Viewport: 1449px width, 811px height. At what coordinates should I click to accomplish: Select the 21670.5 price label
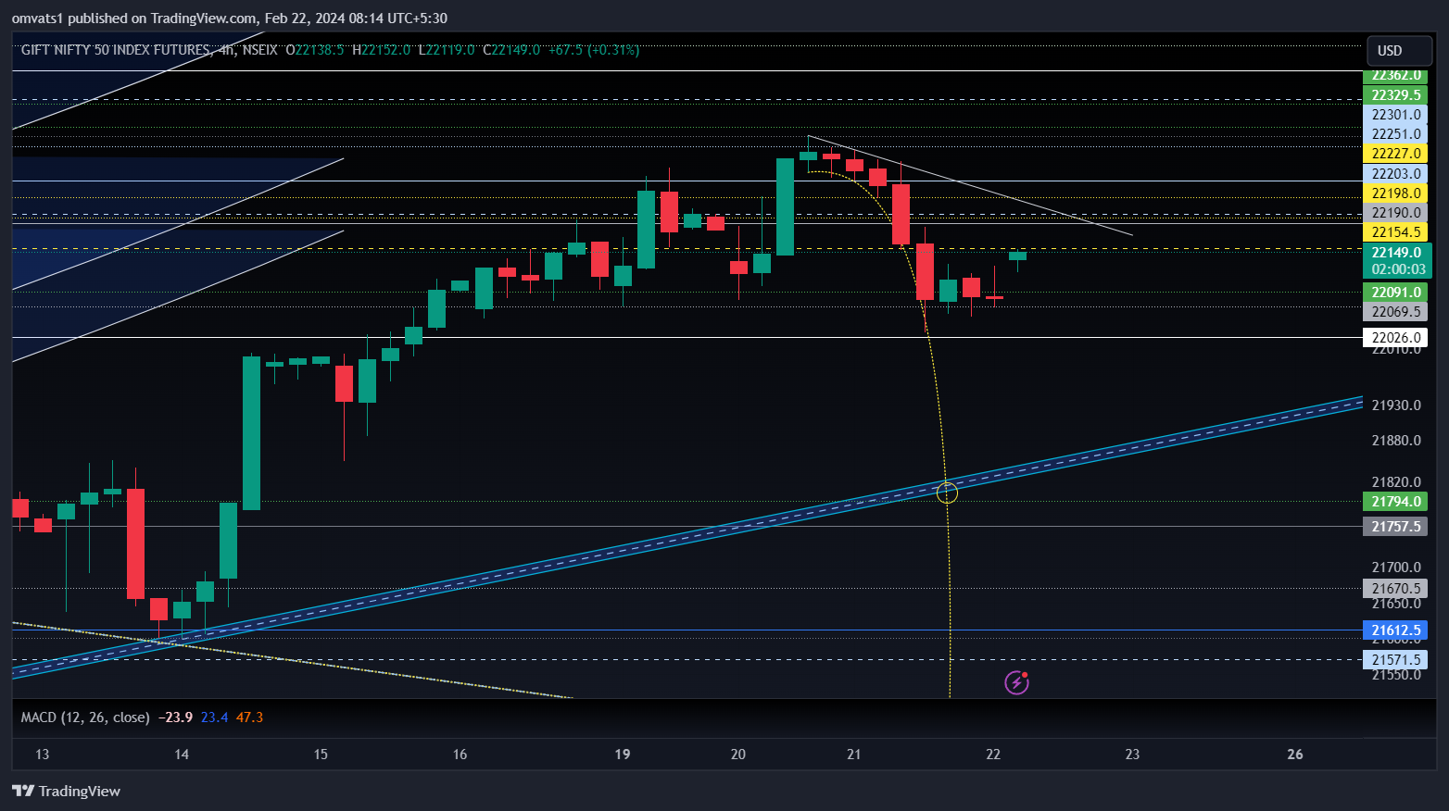pyautogui.click(x=1395, y=589)
